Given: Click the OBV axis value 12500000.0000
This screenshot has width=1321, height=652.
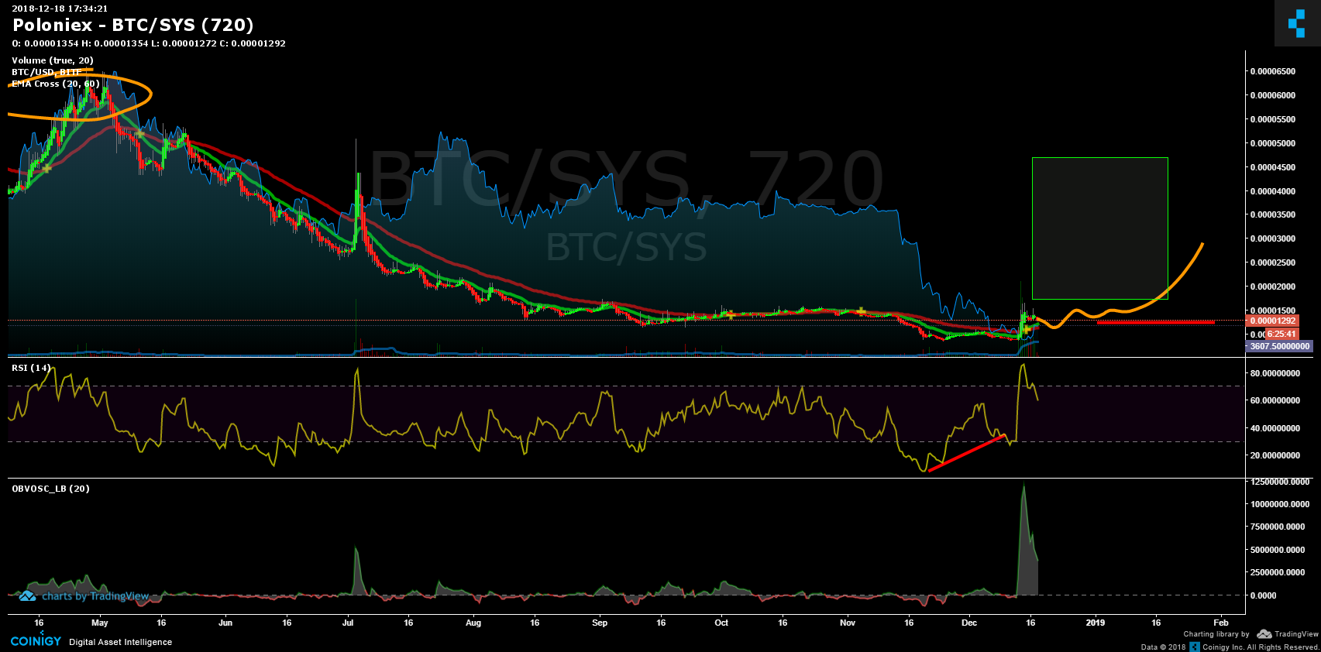Looking at the screenshot, I should point(1280,482).
